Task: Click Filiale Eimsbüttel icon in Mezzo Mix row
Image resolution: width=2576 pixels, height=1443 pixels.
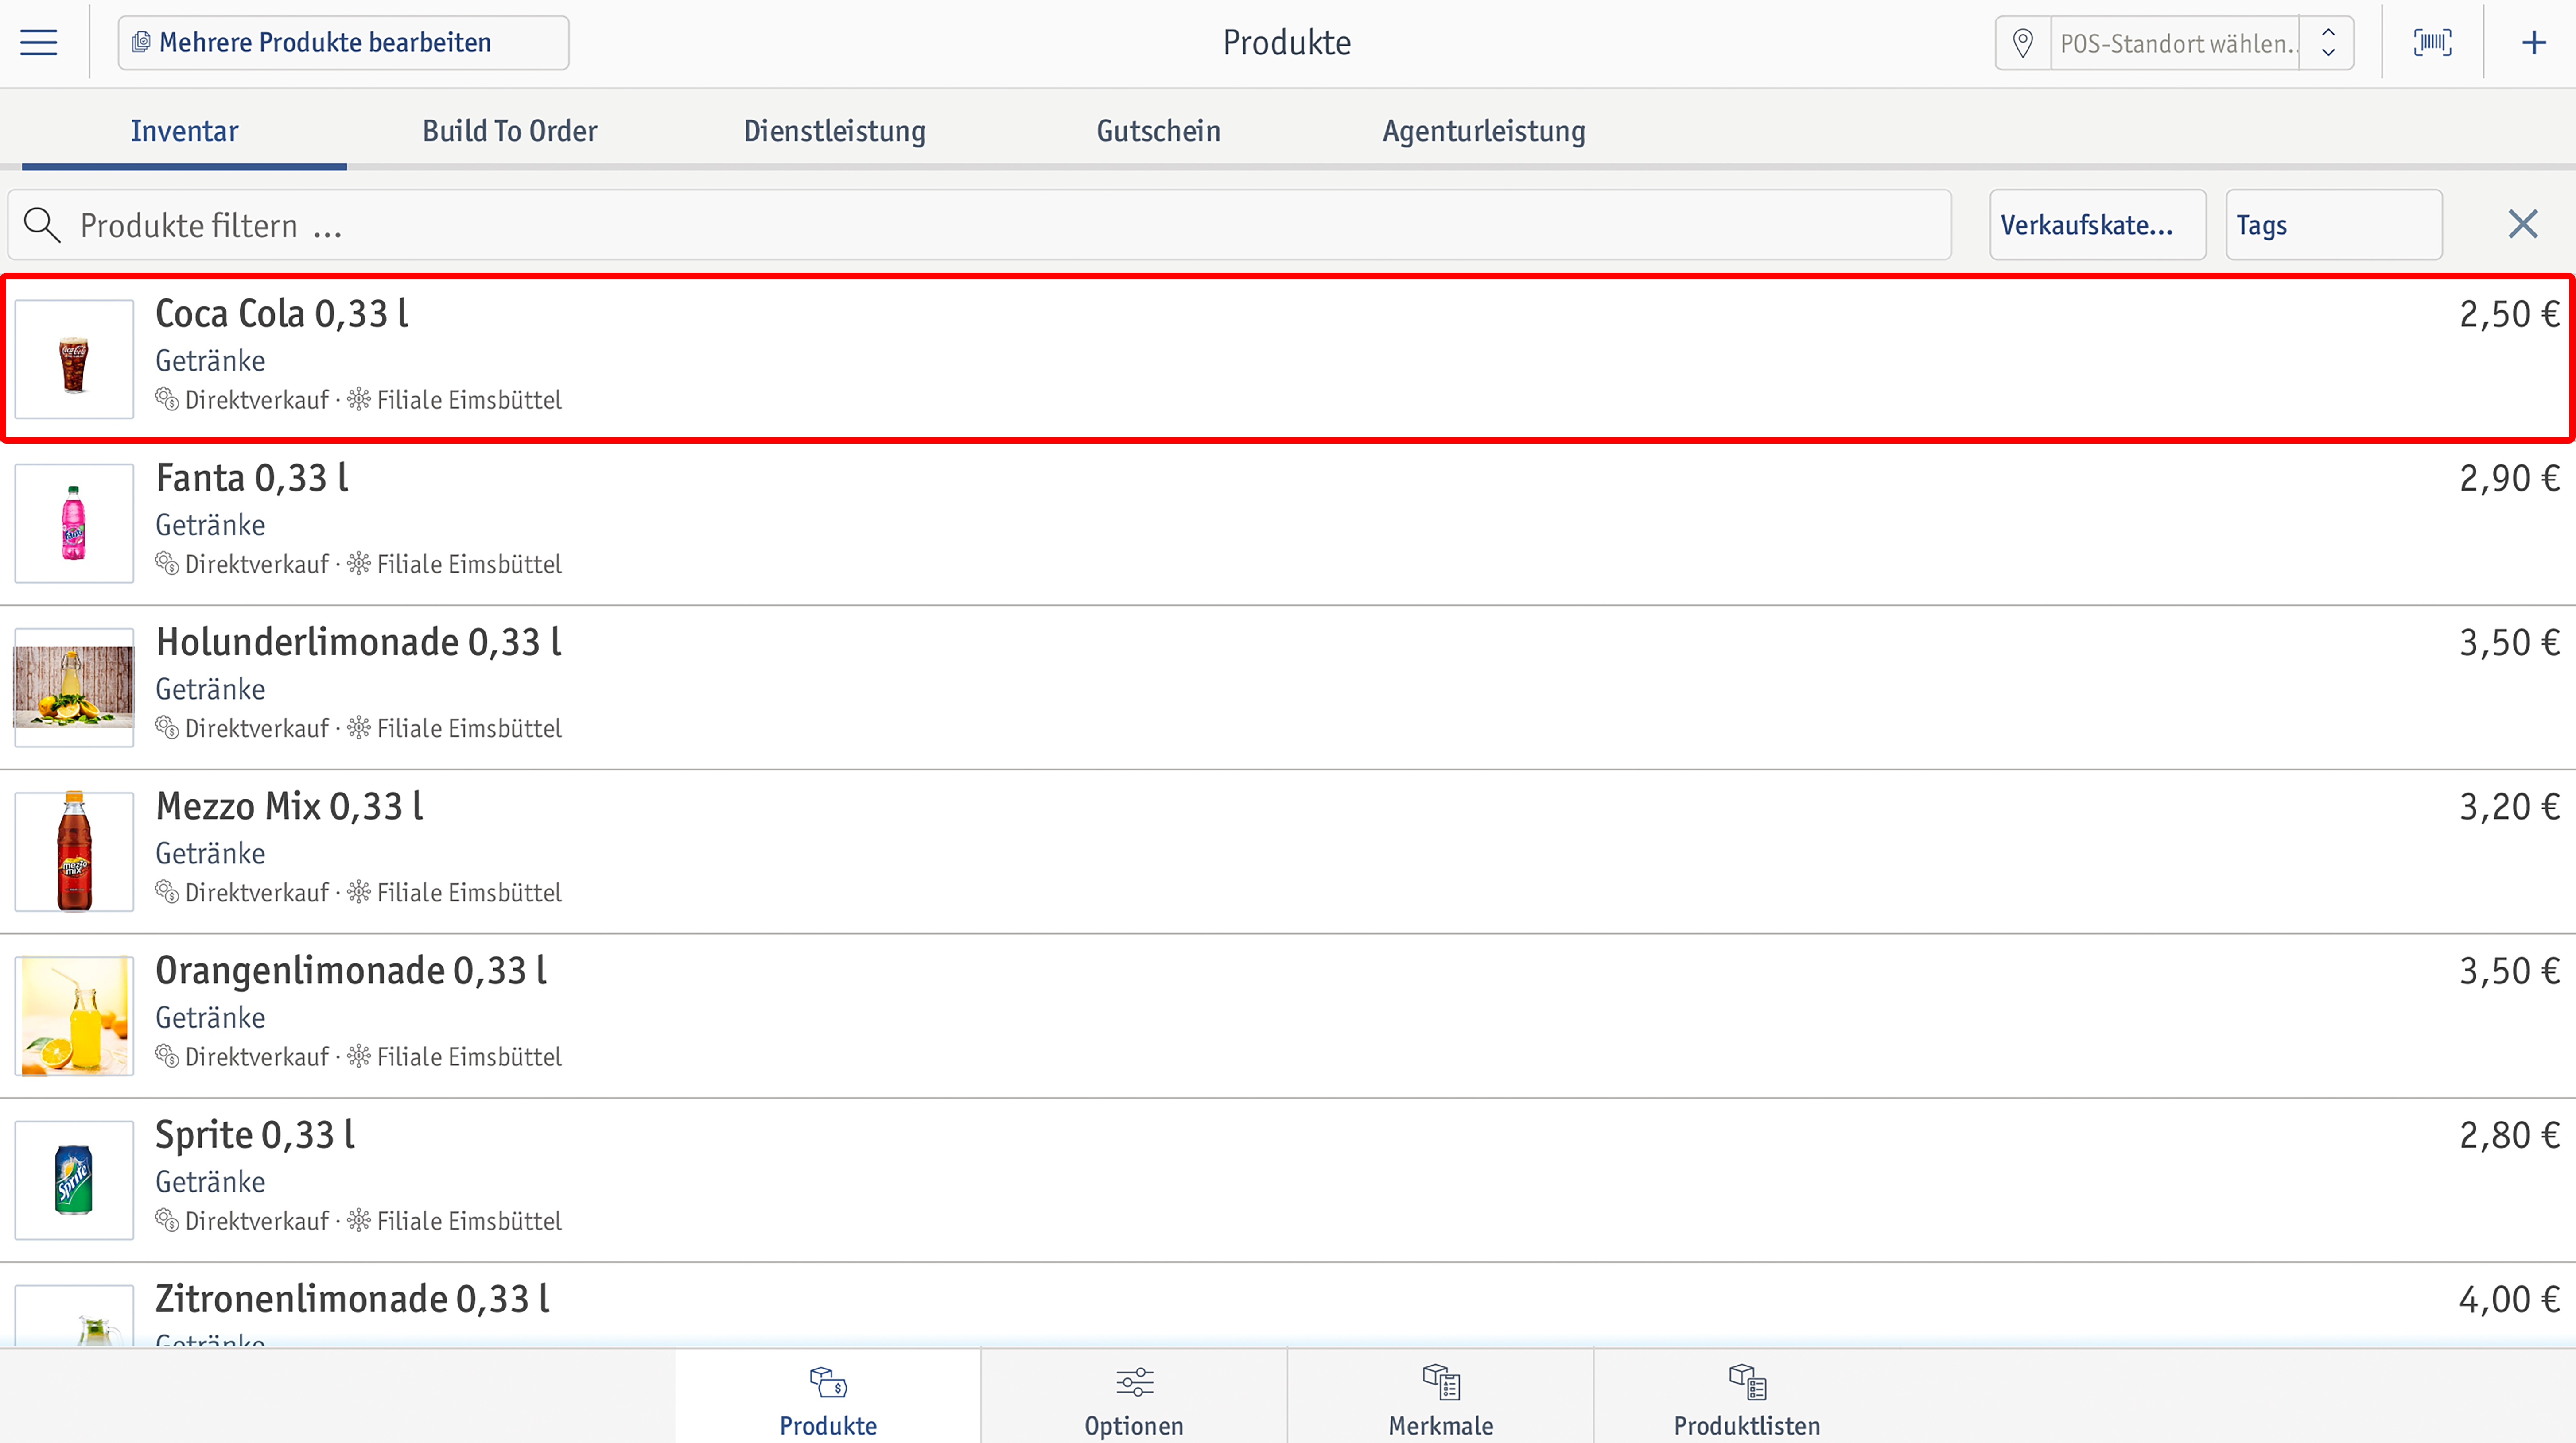Action: [x=359, y=891]
